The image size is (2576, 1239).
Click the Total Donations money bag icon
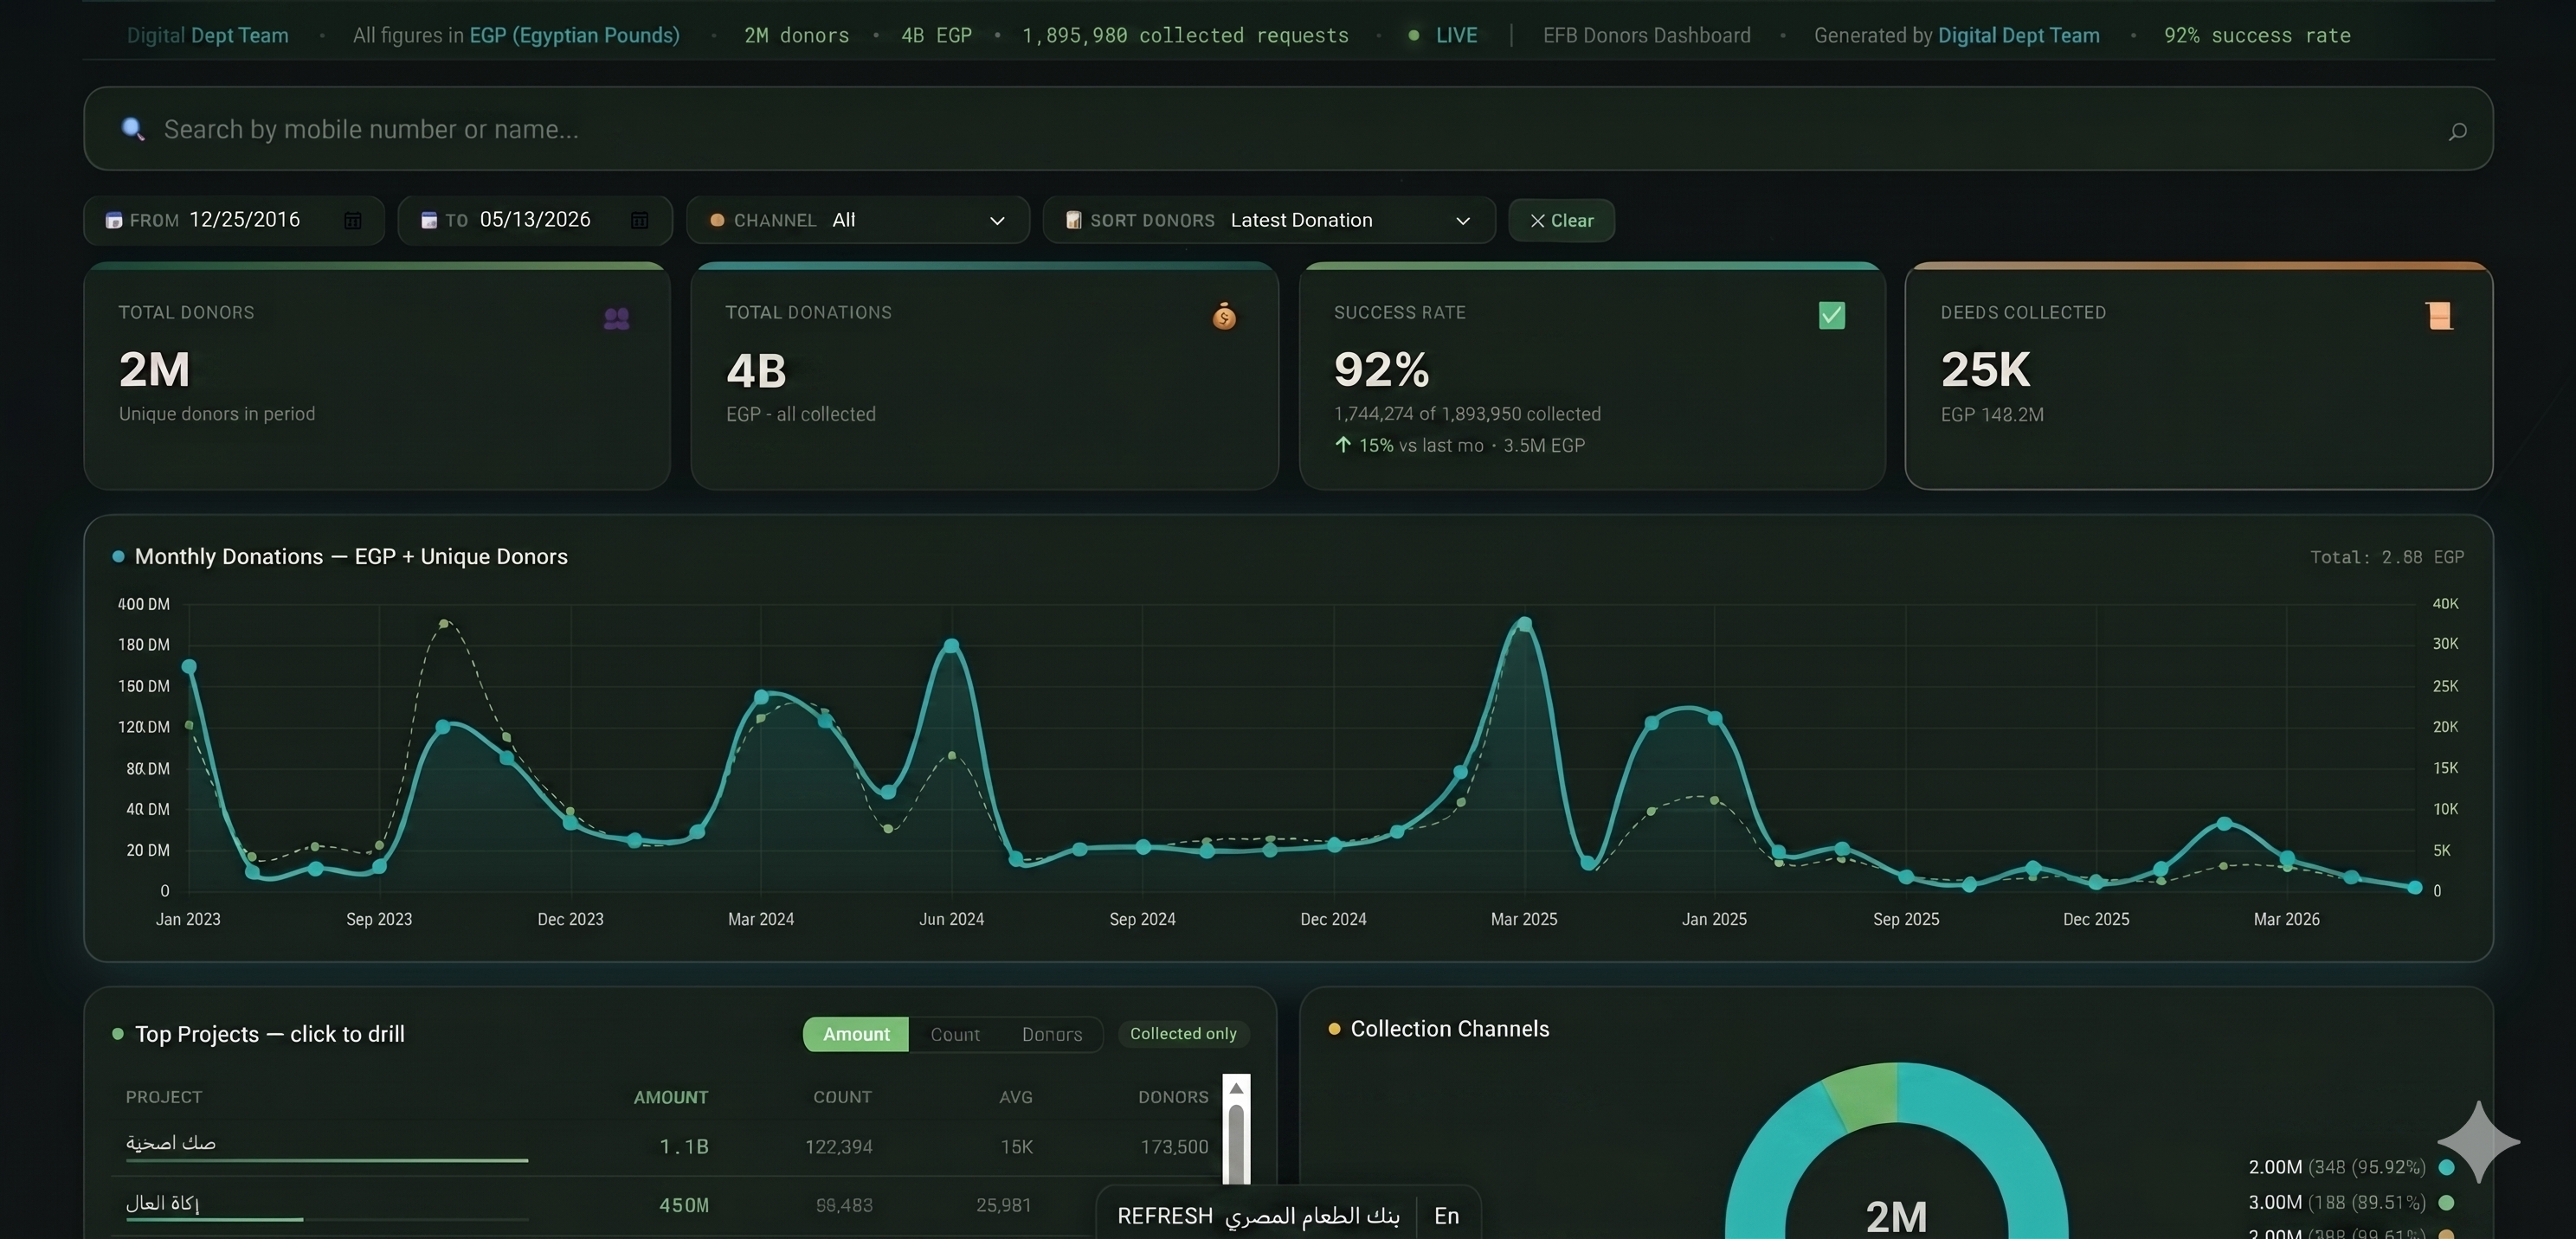1224,317
